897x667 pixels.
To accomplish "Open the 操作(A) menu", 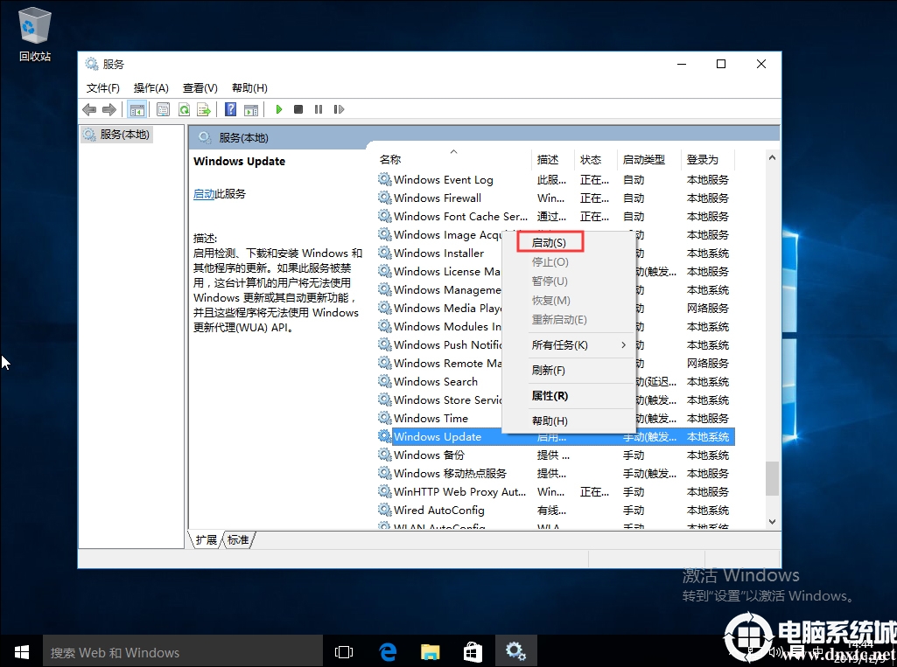I will (151, 88).
